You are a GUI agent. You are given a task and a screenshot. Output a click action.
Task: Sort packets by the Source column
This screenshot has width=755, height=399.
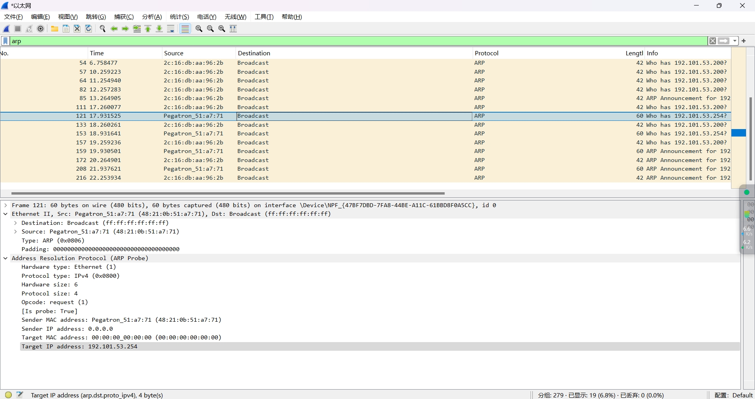click(x=199, y=53)
